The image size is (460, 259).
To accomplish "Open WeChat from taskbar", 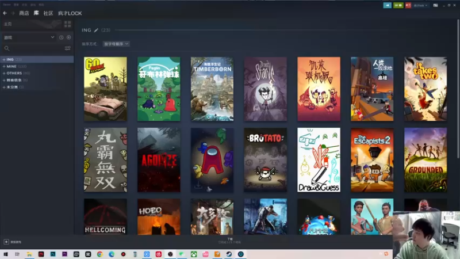I will point(182,254).
